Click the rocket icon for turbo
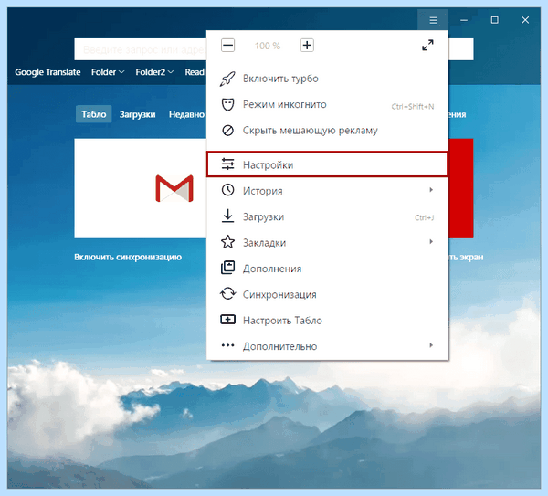This screenshot has width=548, height=496. [227, 79]
